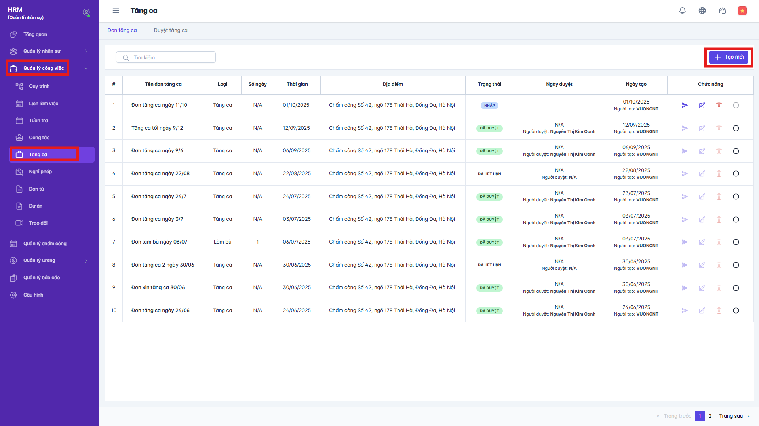Open info icon for Tăng ca tối ngày 9/12
This screenshot has height=426, width=759.
click(x=736, y=128)
